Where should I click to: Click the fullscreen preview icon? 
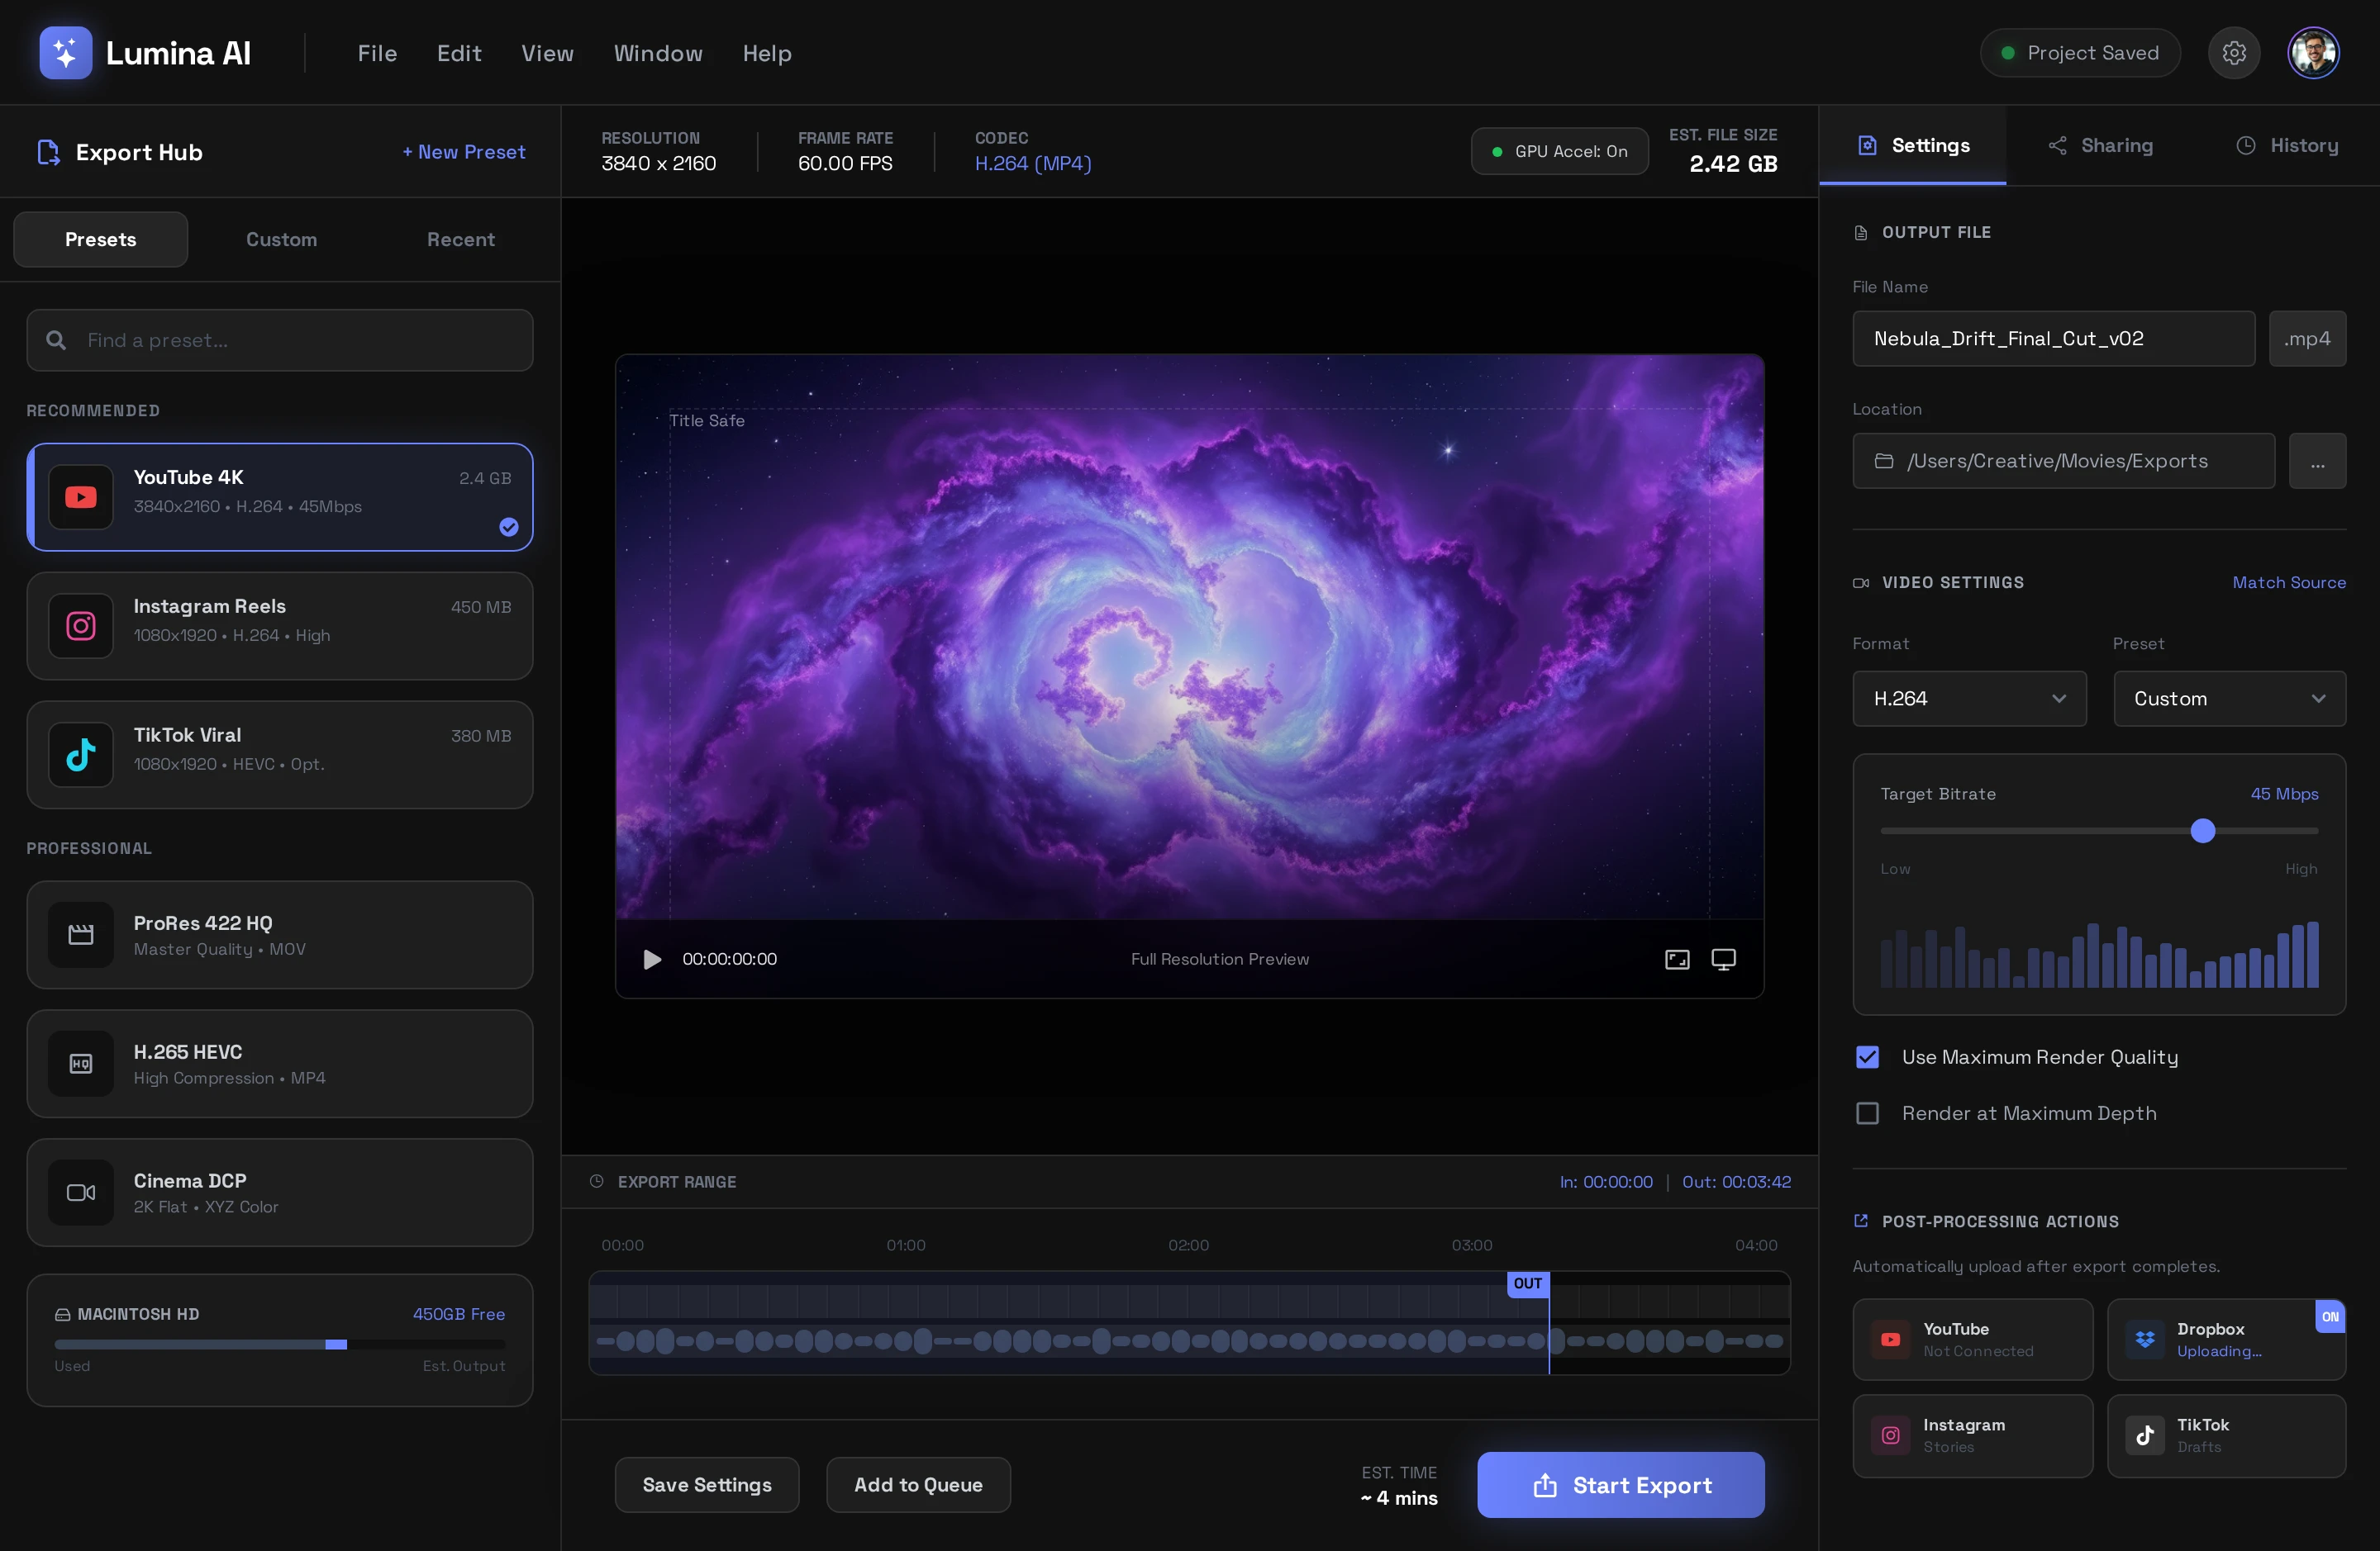click(x=1677, y=960)
